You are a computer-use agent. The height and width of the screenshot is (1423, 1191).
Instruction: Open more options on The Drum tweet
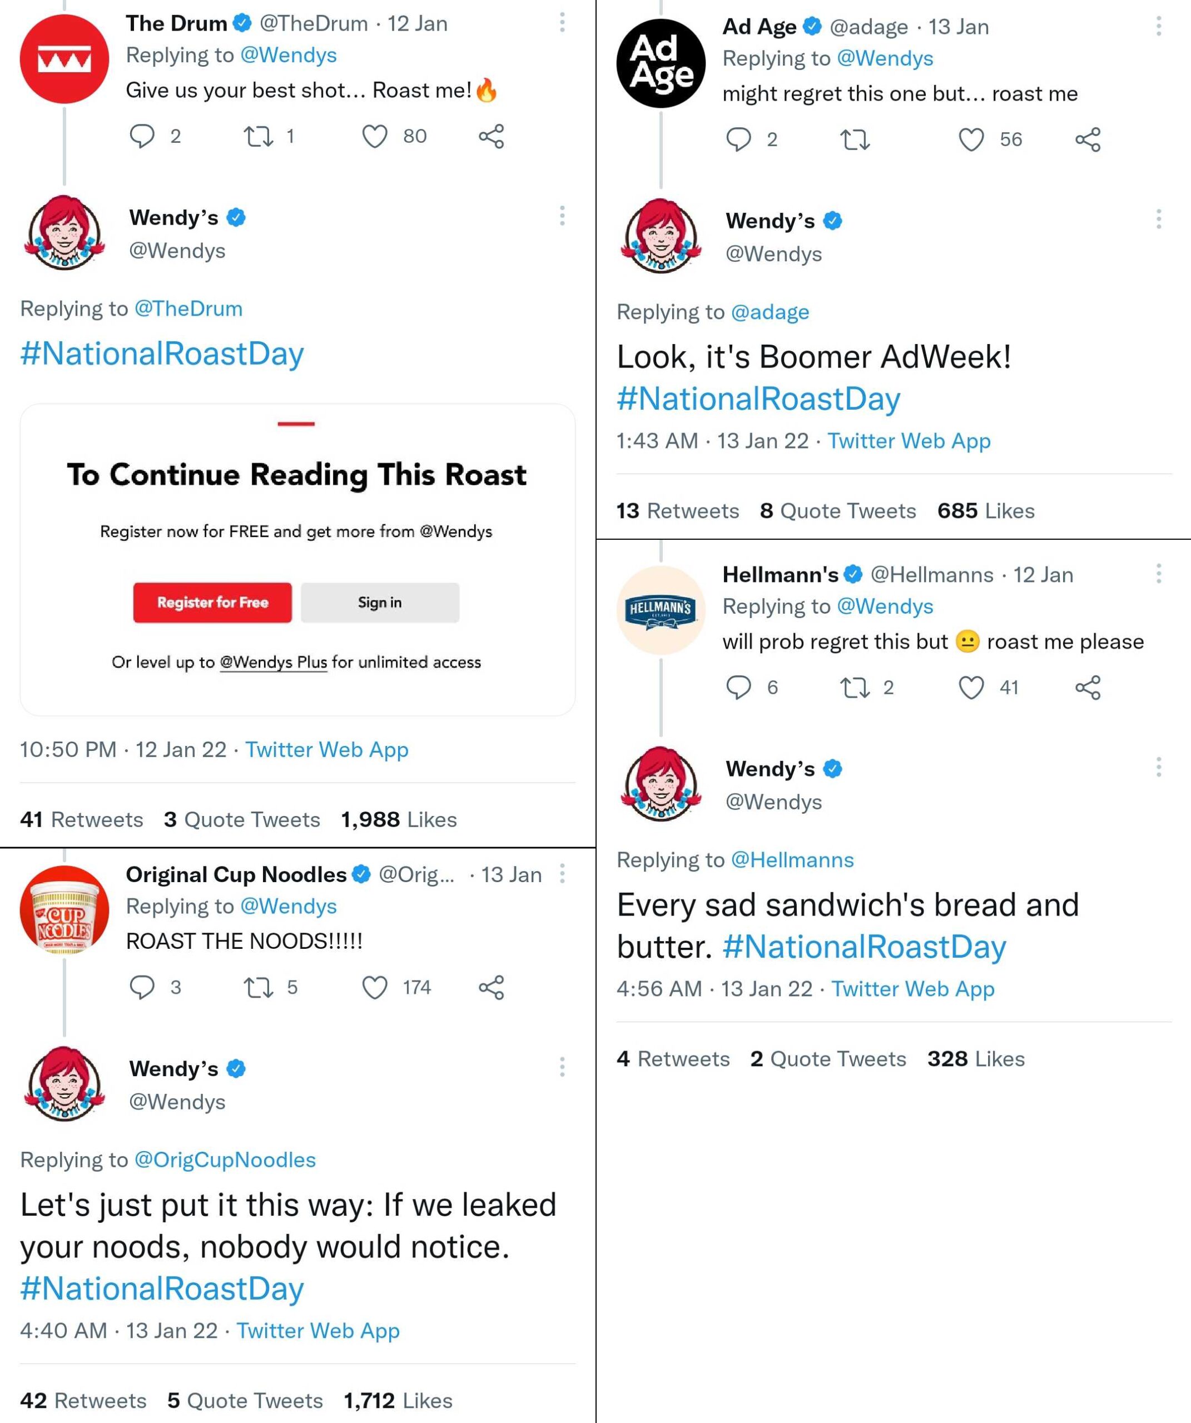[x=562, y=23]
